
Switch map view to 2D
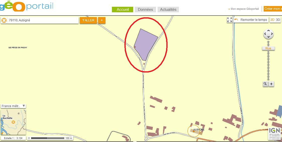[272, 20]
